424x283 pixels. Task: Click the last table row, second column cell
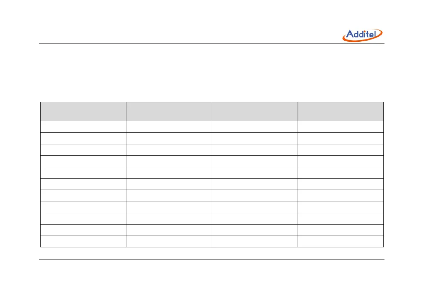click(x=169, y=241)
